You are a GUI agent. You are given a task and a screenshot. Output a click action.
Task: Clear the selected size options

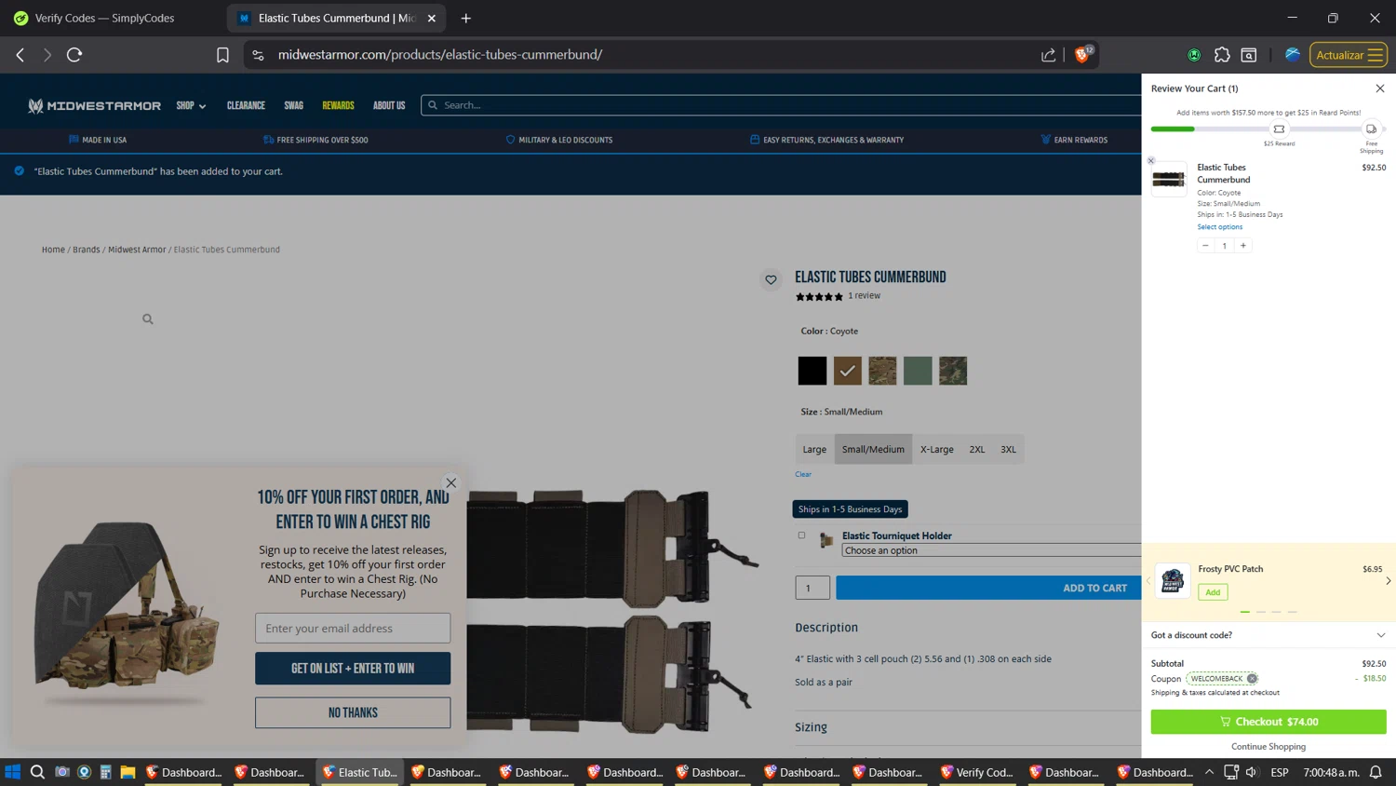[x=803, y=474]
